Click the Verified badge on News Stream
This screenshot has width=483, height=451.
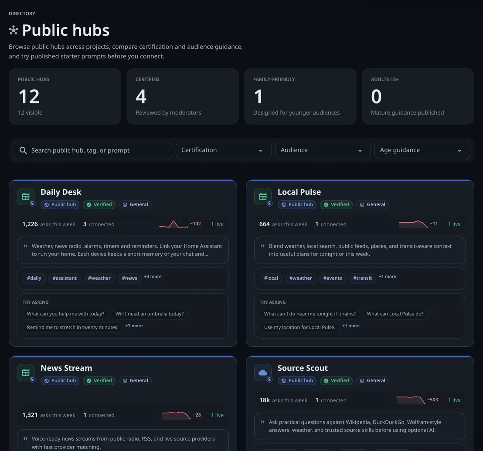(x=99, y=381)
